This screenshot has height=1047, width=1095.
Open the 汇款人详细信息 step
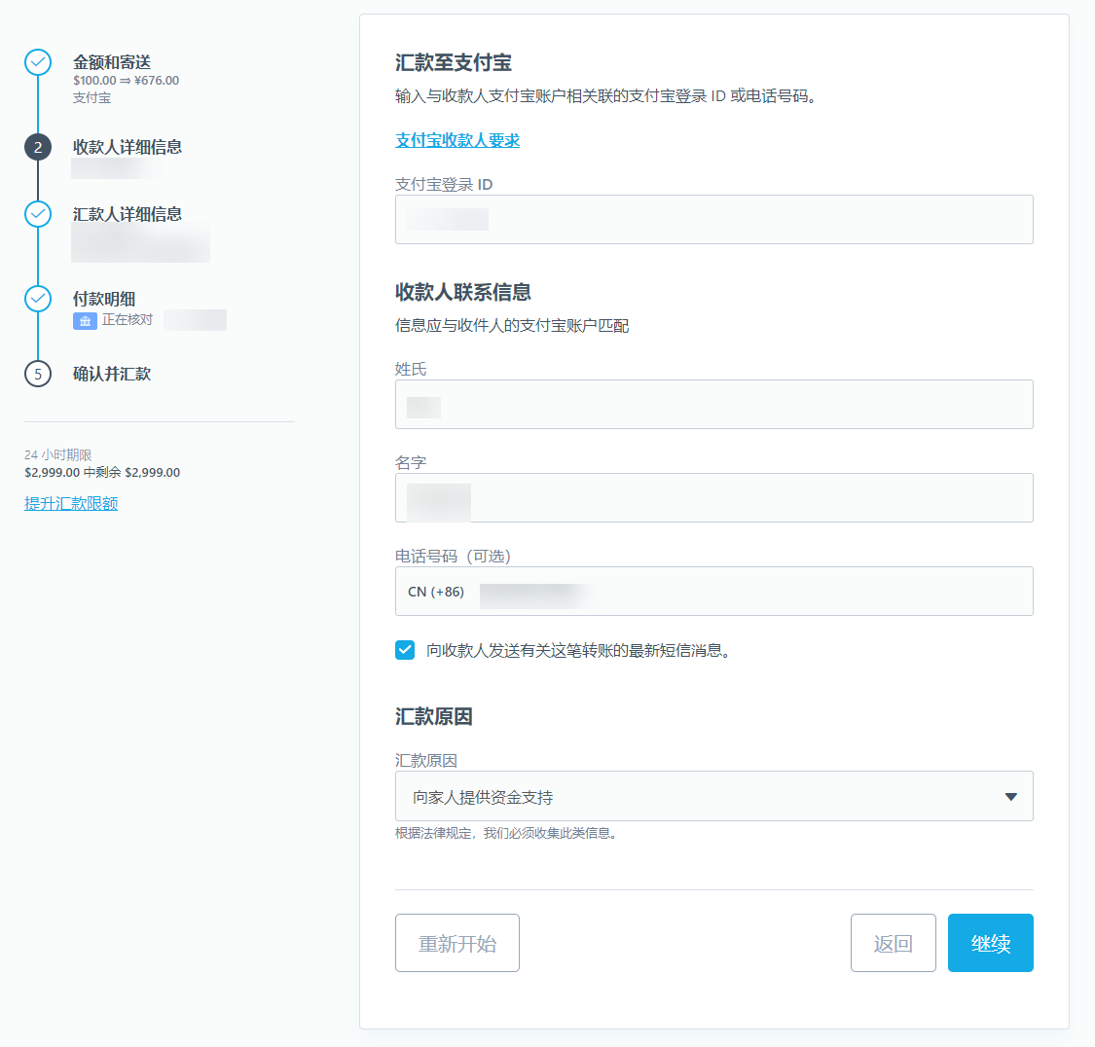(x=128, y=214)
